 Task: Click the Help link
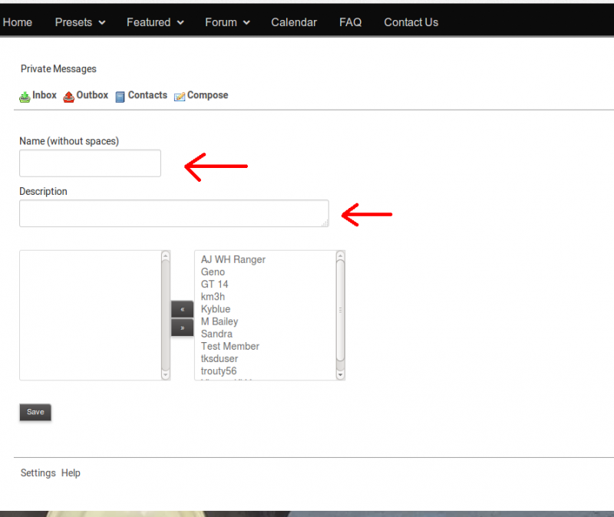coord(71,473)
